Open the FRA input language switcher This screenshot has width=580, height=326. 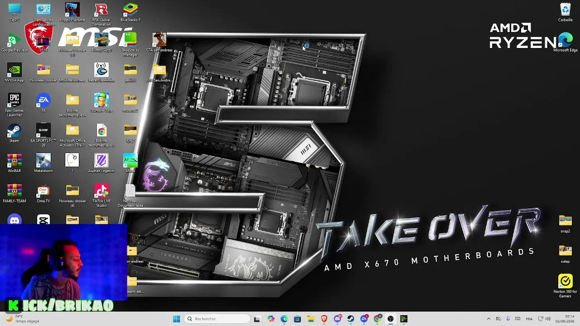coord(529,319)
